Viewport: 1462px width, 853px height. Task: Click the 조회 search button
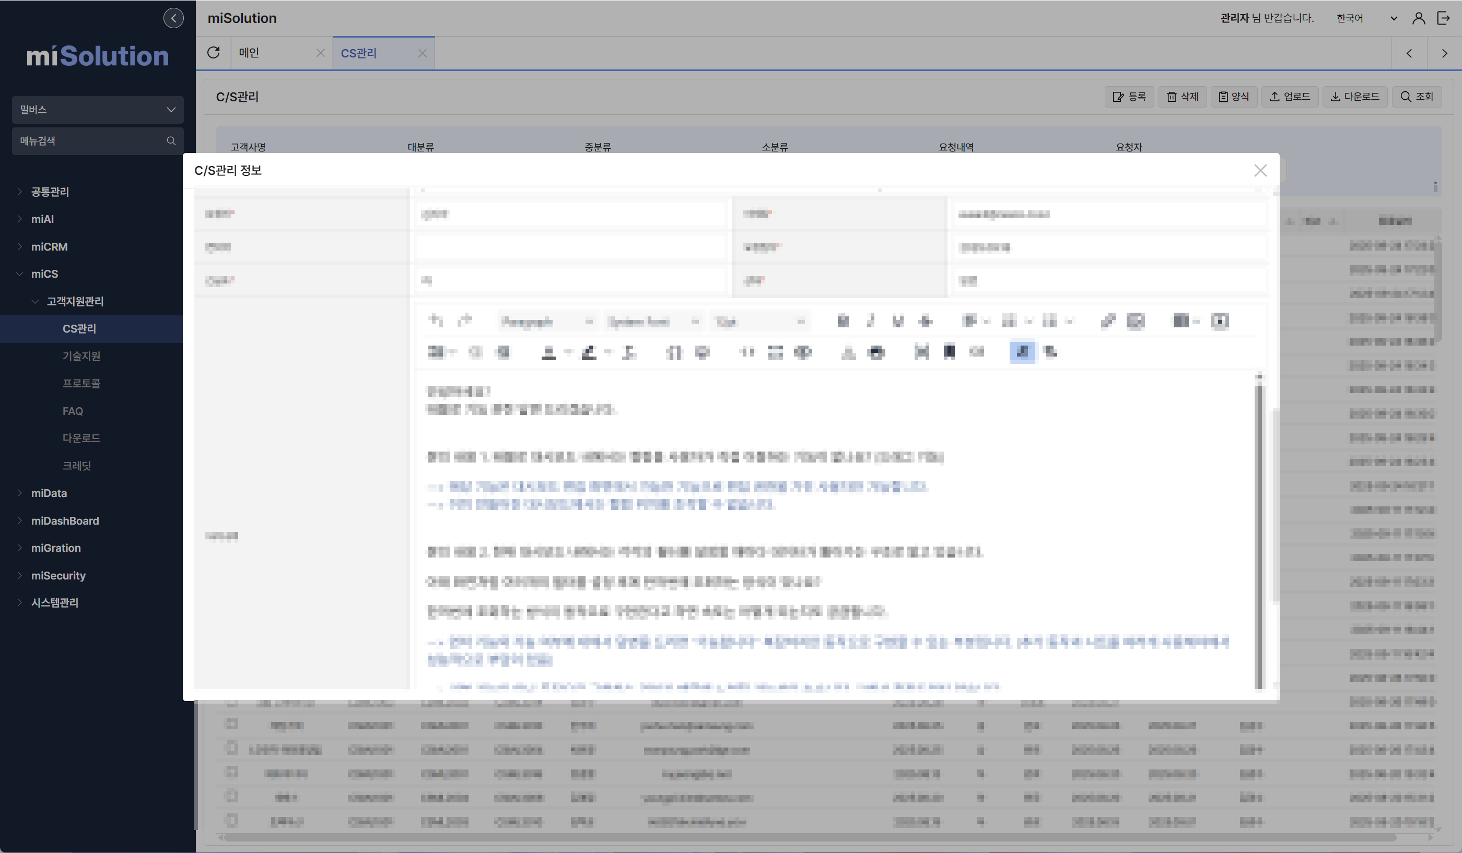[1417, 96]
